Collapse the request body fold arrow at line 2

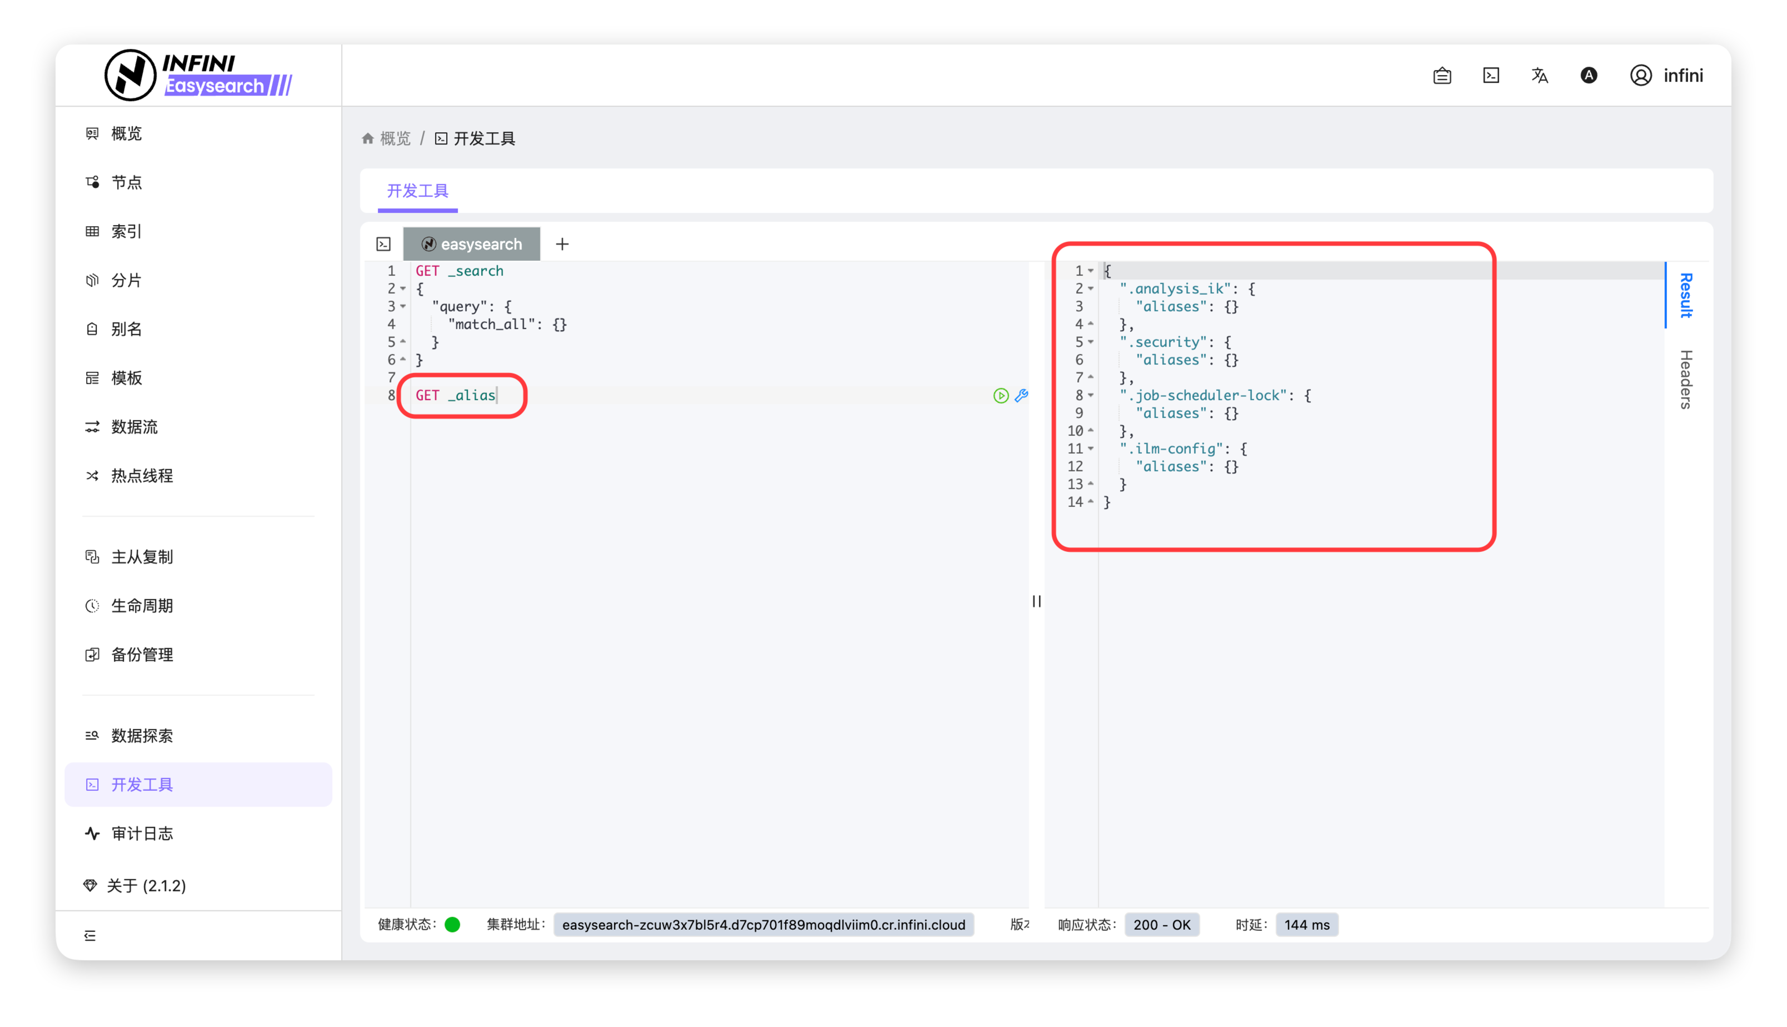pos(403,289)
